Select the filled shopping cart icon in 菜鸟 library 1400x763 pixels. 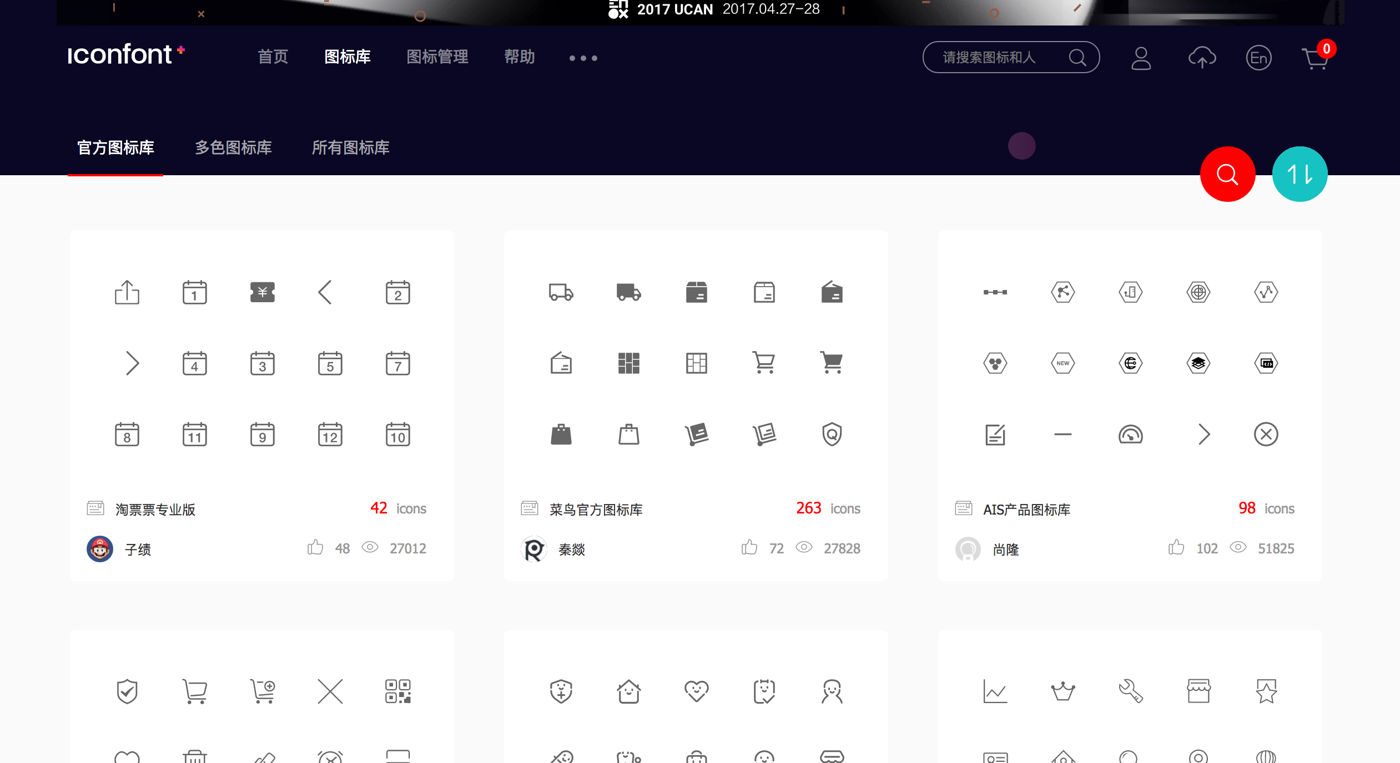(x=832, y=363)
